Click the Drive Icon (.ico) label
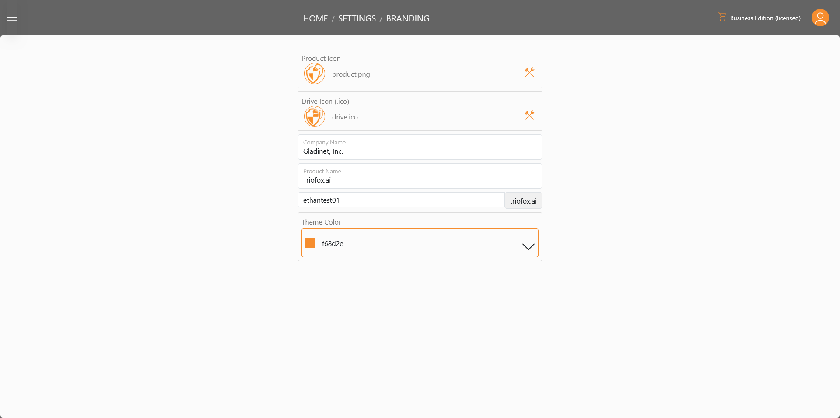840x418 pixels. click(x=325, y=102)
